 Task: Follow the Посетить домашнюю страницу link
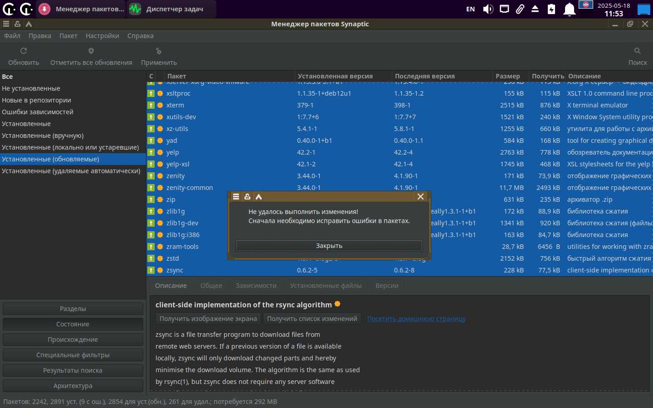coord(416,319)
